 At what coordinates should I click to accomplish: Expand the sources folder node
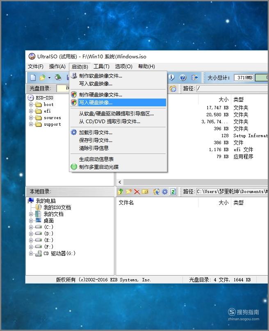pos(31,118)
